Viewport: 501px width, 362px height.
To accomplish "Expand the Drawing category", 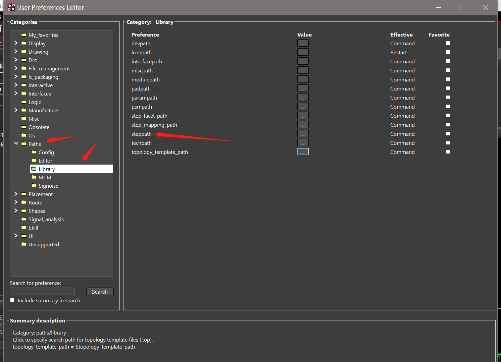I will [16, 51].
